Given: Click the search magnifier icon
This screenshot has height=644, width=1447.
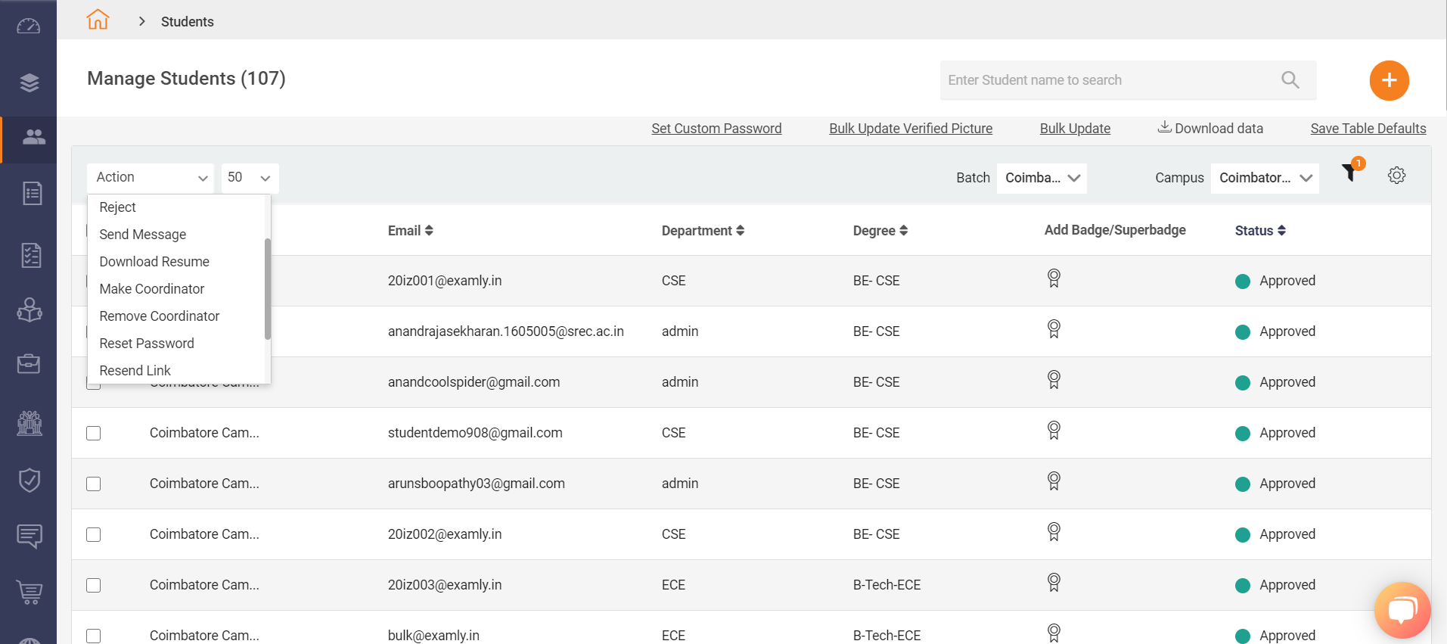Looking at the screenshot, I should click(x=1290, y=79).
